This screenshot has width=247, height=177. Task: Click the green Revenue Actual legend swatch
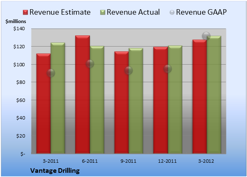102,13
